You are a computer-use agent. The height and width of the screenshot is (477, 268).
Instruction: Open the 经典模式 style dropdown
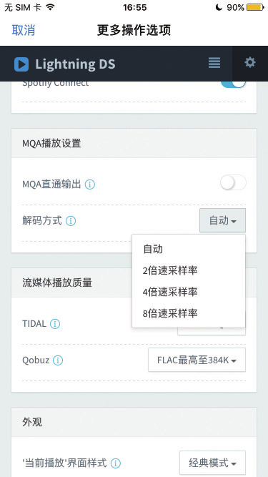click(212, 463)
